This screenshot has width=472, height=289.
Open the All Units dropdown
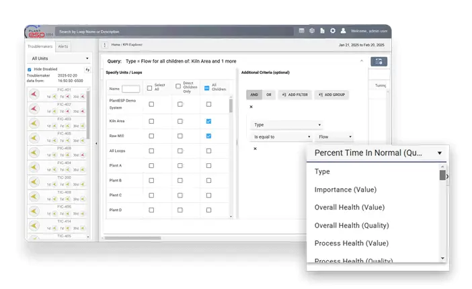[59, 58]
